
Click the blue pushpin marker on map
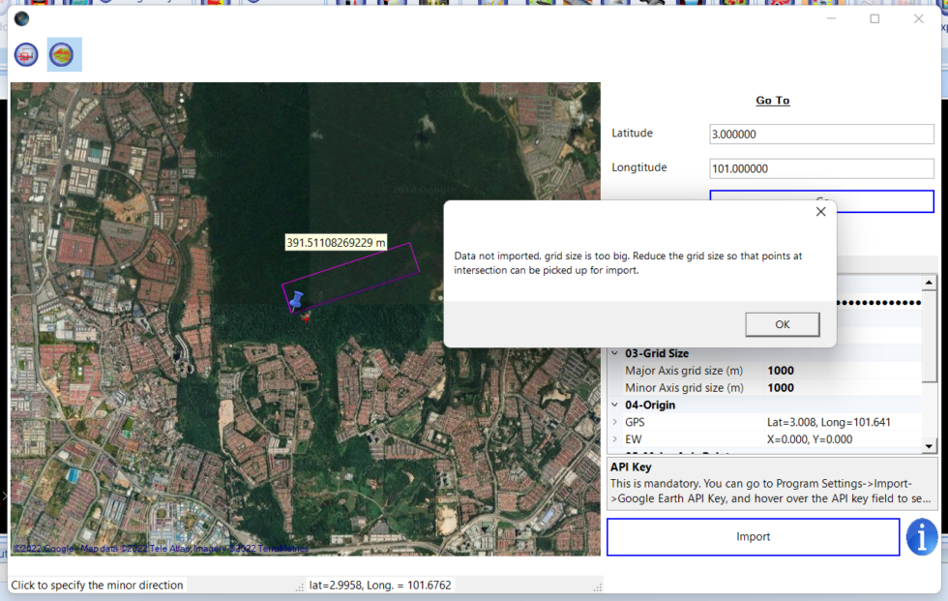[x=296, y=300]
